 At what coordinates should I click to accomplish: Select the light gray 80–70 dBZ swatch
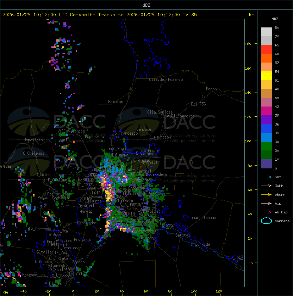(266, 32)
